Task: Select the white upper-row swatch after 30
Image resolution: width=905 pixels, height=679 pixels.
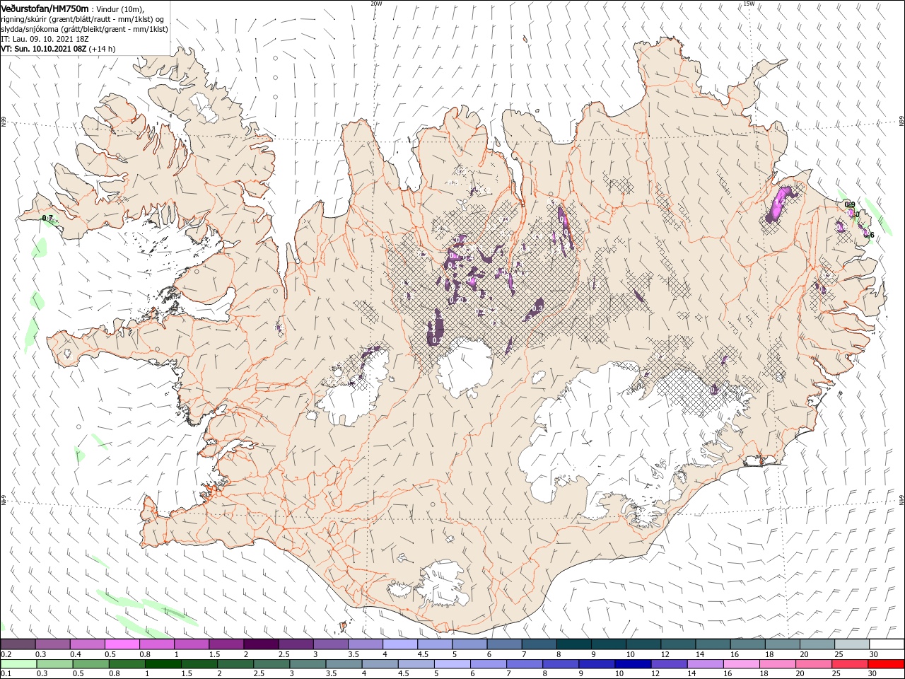Action: (887, 644)
